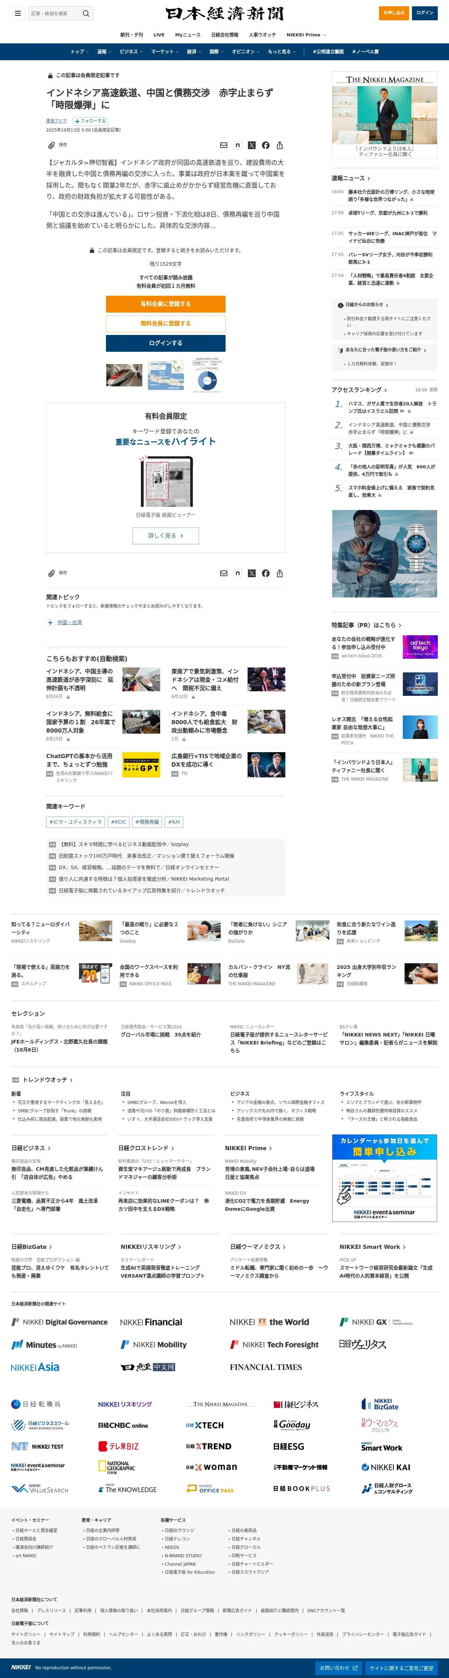Expand the マーケット navigation dropdown

point(165,51)
